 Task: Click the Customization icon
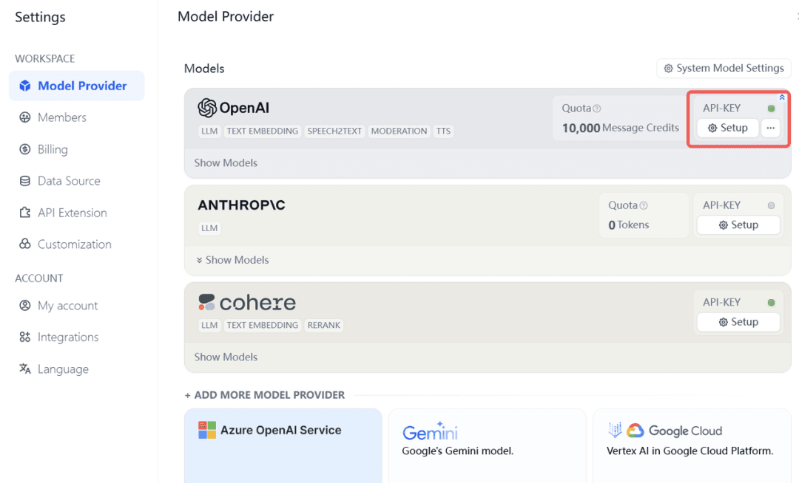25,244
